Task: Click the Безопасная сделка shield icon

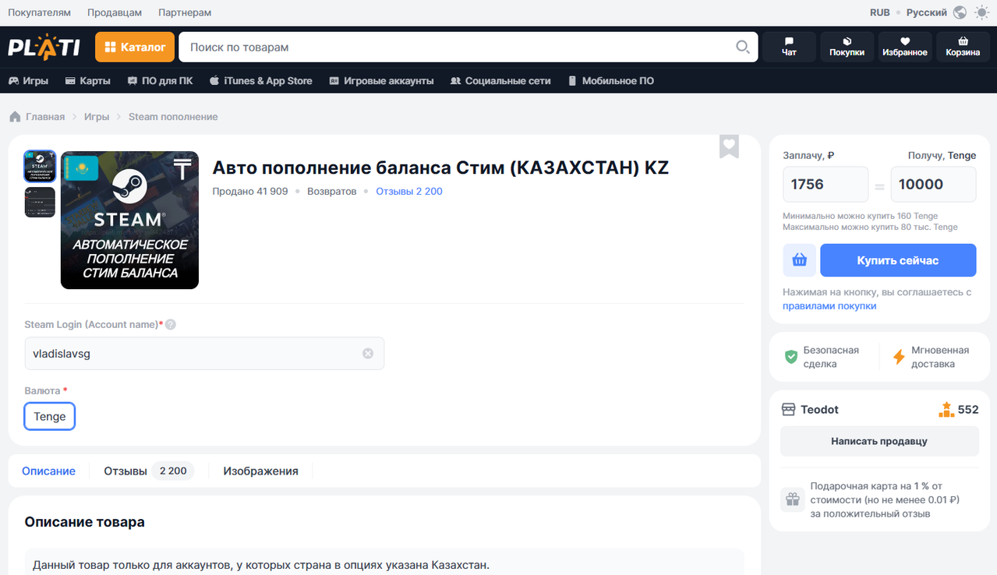Action: point(791,357)
